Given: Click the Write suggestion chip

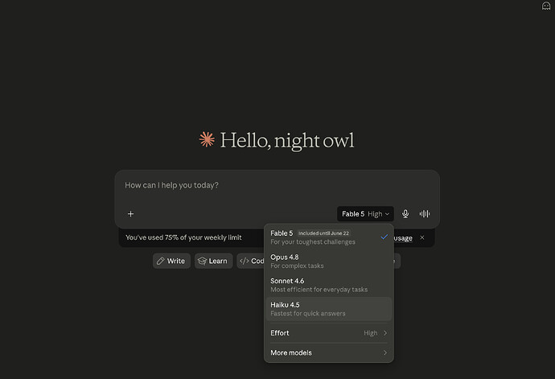Looking at the screenshot, I should (x=171, y=261).
